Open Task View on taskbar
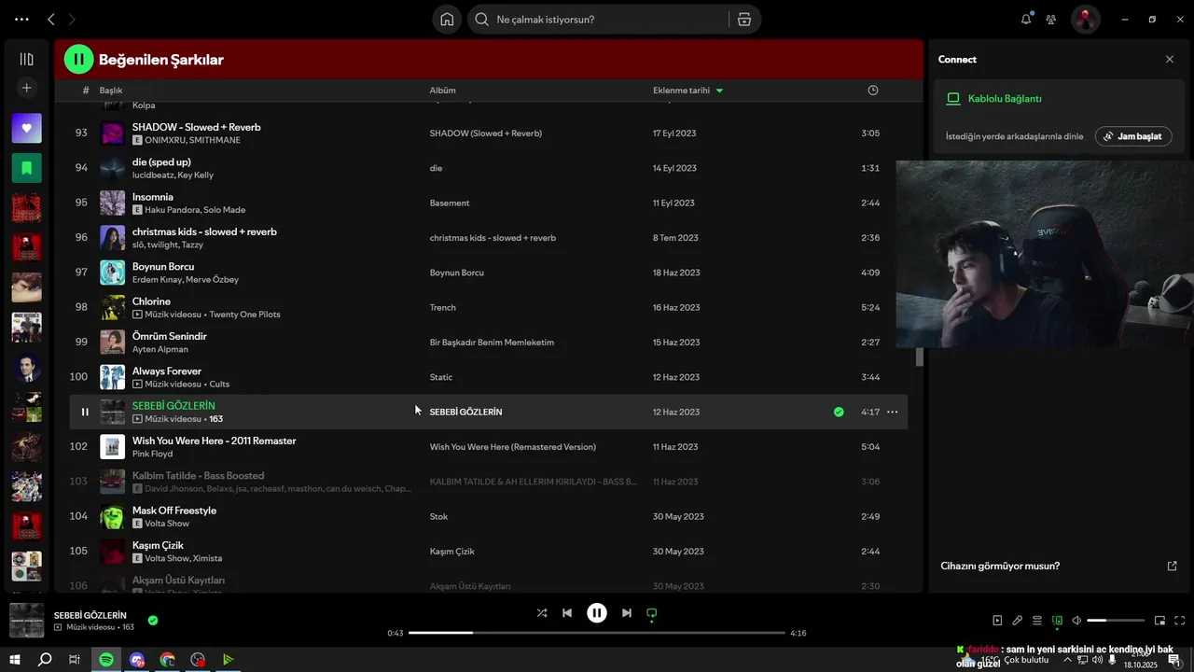The width and height of the screenshot is (1194, 672). point(75,660)
